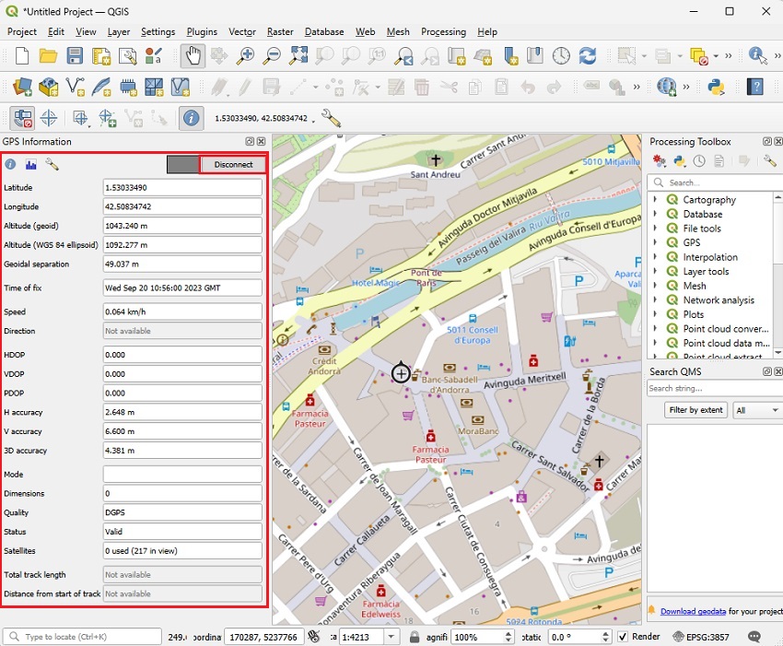Open the map scale dropdown

point(390,636)
